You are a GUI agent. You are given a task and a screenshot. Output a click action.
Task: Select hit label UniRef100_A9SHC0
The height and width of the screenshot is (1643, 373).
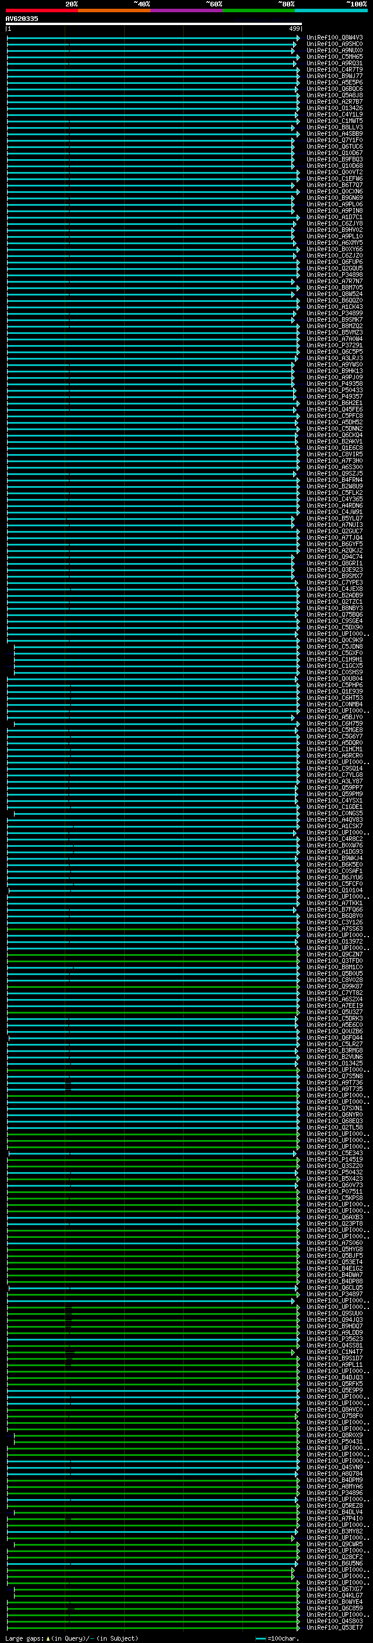point(335,44)
